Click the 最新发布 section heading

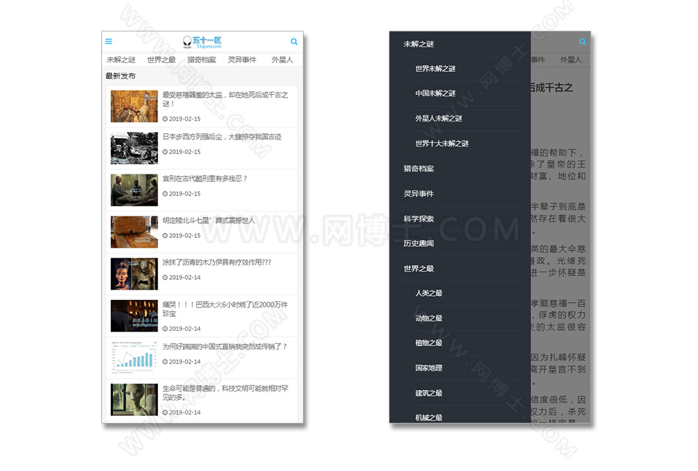120,75
